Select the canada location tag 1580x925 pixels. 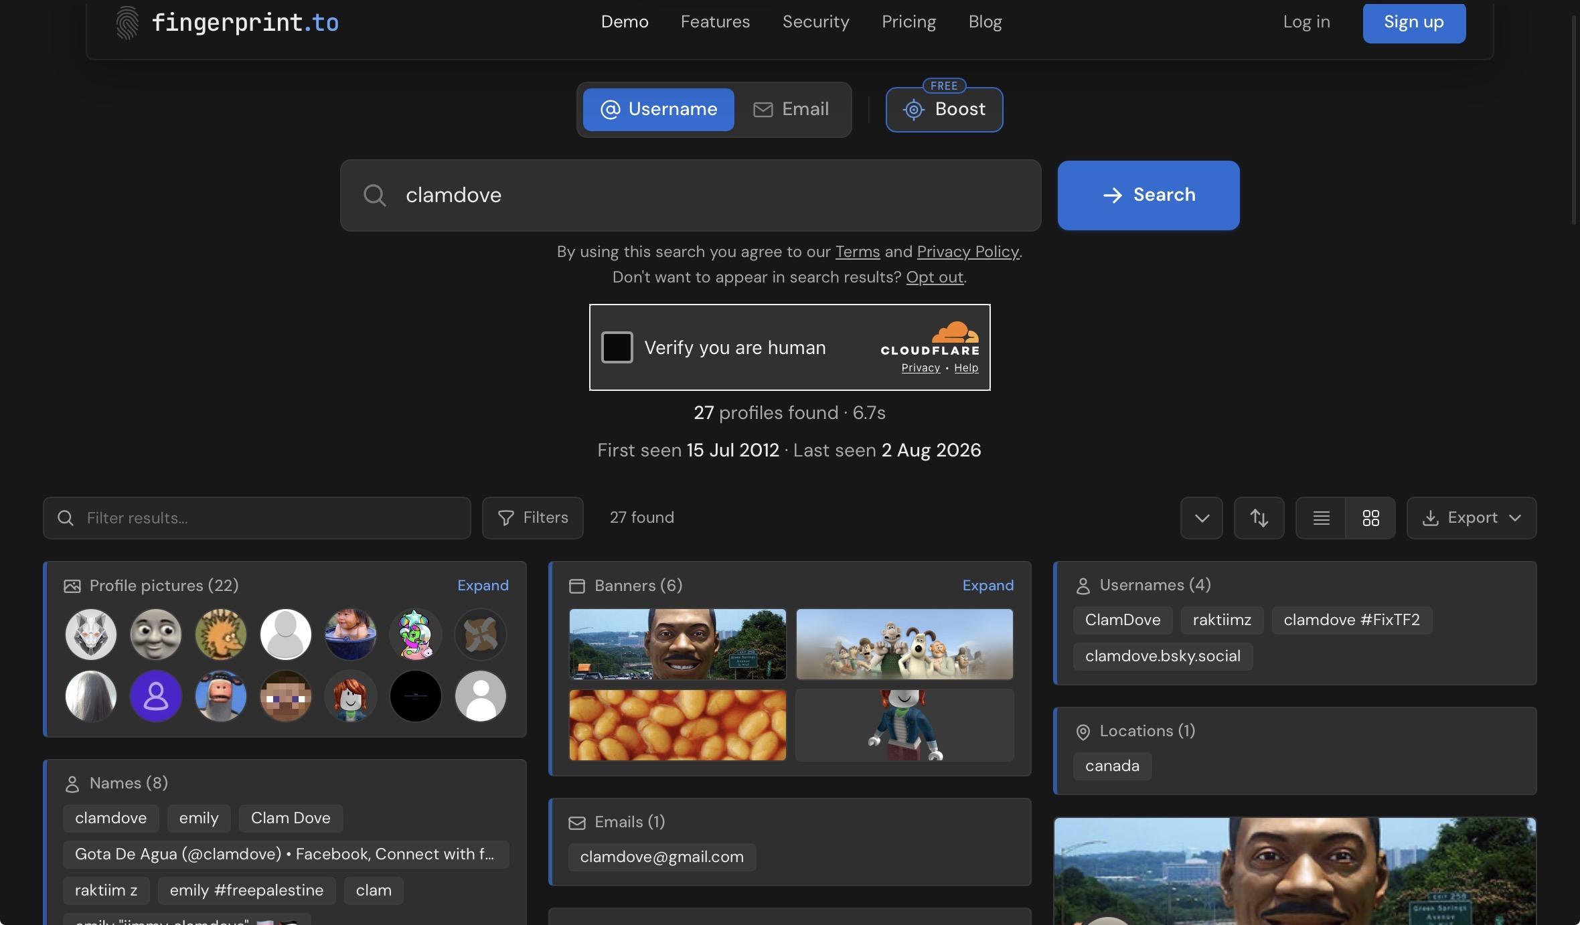click(1112, 766)
